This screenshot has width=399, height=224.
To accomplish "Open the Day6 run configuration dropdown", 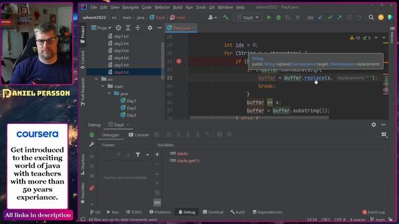I will (248, 17).
